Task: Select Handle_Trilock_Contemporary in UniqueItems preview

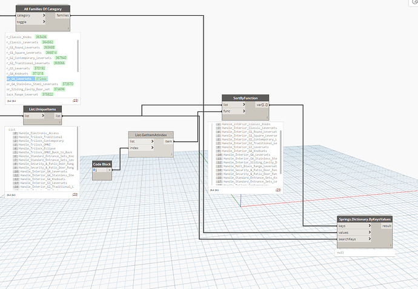Action: (x=41, y=141)
